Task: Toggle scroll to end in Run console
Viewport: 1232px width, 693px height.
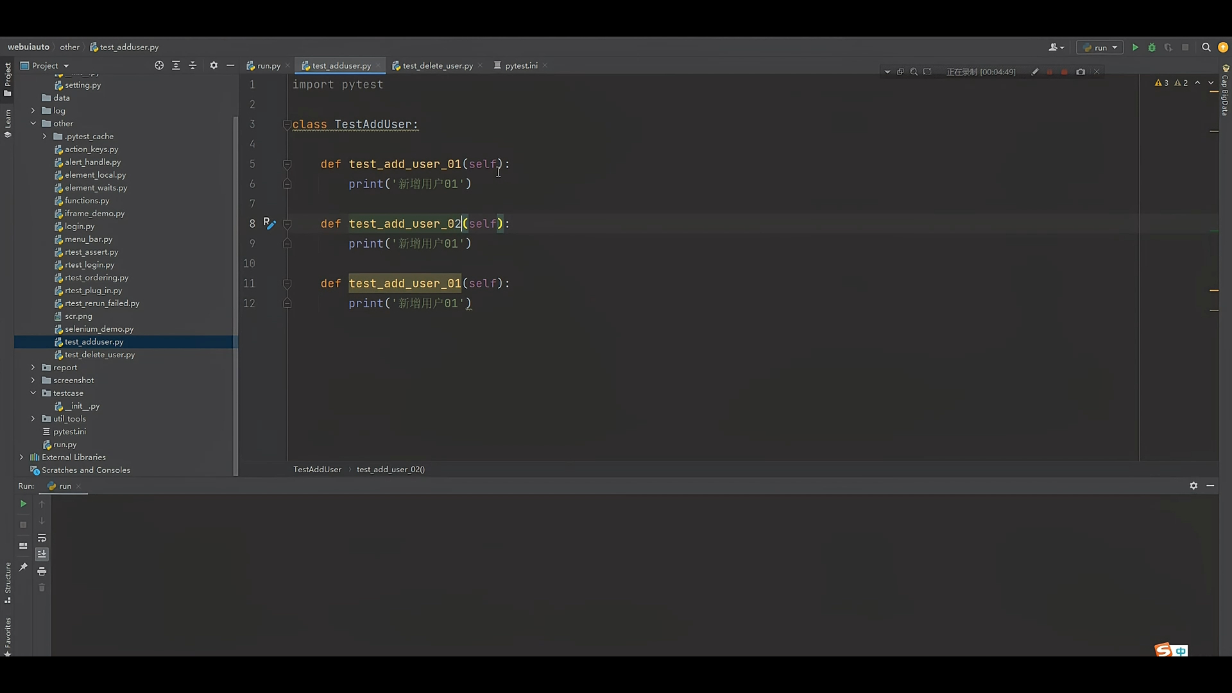Action: 42,554
